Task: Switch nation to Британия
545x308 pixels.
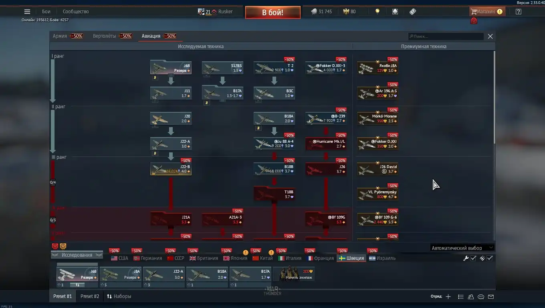Action: point(204,258)
